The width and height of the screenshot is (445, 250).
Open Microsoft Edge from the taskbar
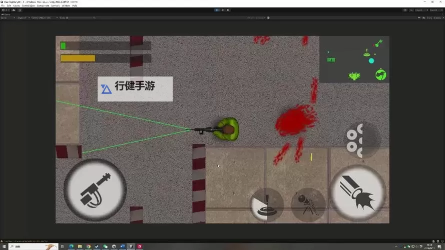[71, 246]
